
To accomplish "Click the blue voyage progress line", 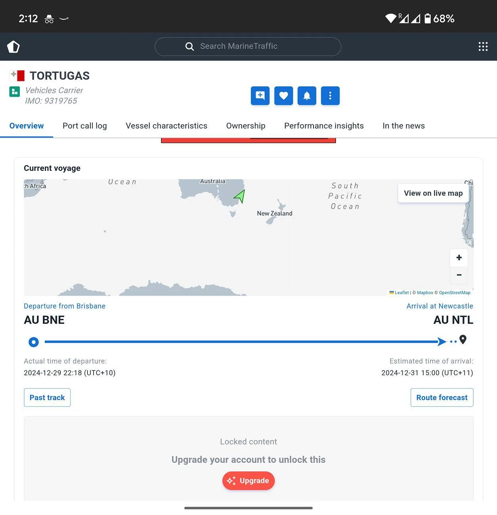I will coord(241,341).
